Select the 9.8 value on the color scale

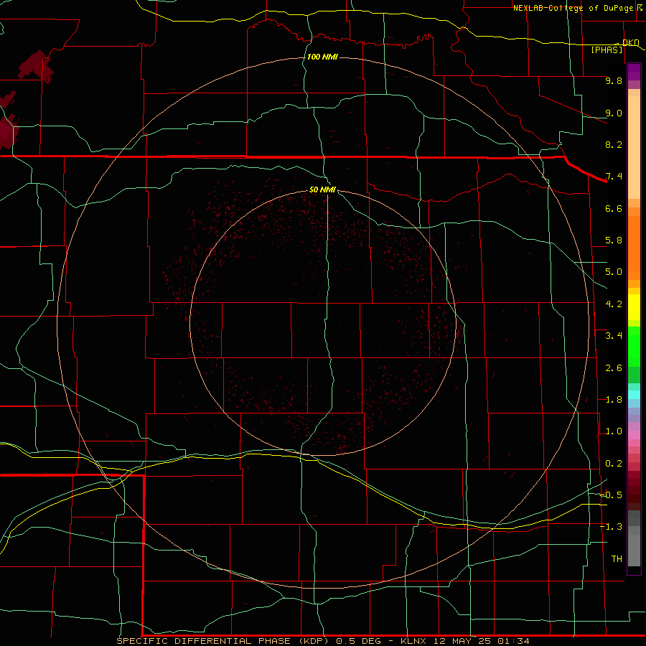click(x=614, y=80)
